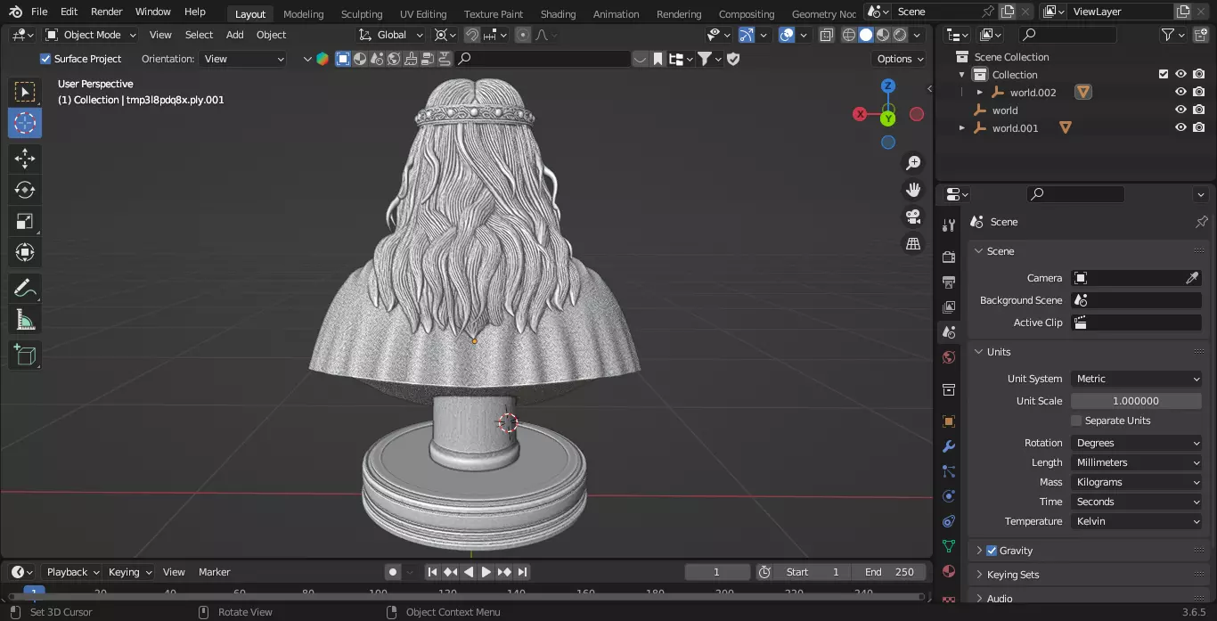1217x621 pixels.
Task: Open the Playback popover button
Action: [x=72, y=572]
